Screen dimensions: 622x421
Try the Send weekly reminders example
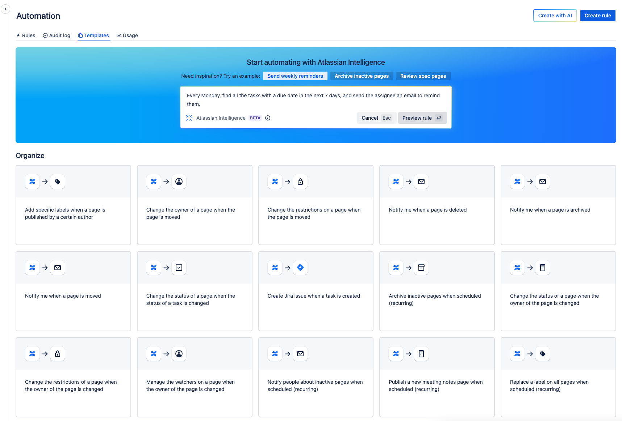[x=295, y=76]
